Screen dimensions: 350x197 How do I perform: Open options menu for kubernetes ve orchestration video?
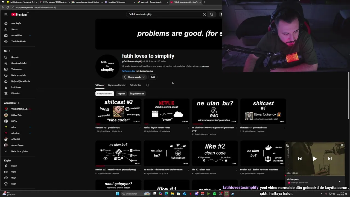pos(188,170)
